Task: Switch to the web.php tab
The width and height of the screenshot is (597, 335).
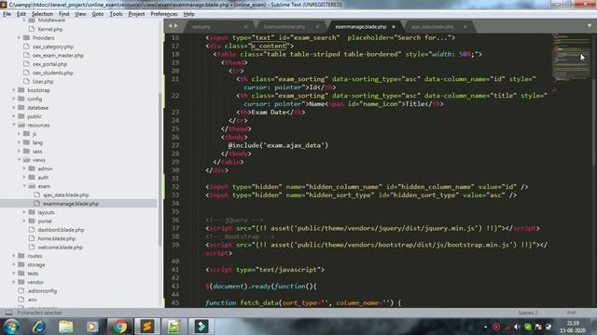Action: click(201, 27)
